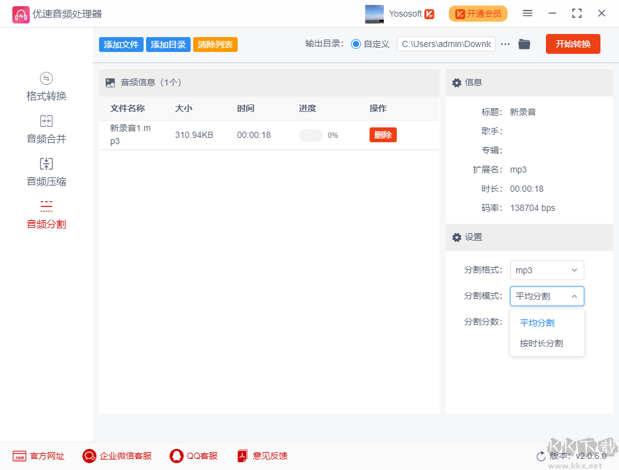Click the Yososoft account name
This screenshot has height=470, width=619.
pyautogui.click(x=405, y=13)
